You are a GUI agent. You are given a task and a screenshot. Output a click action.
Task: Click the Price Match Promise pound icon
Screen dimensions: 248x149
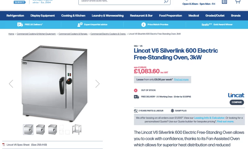[144, 25]
